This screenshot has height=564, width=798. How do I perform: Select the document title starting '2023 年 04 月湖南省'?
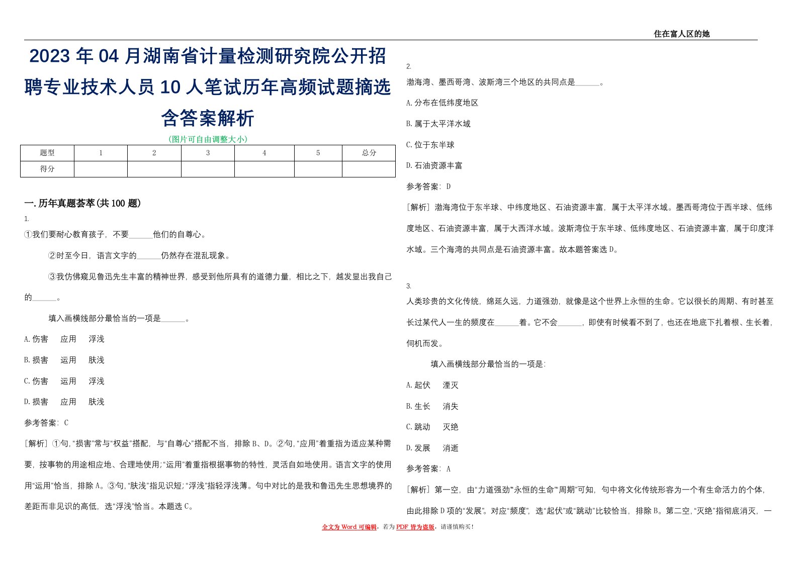208,87
